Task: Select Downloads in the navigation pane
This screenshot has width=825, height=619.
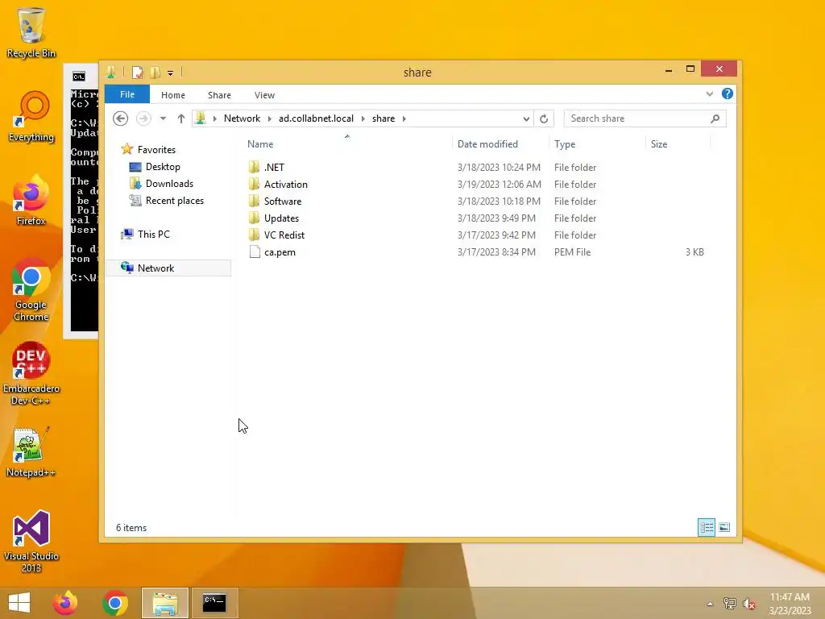Action: tap(161, 184)
